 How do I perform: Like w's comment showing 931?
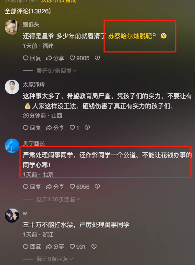pyautogui.click(x=78, y=247)
